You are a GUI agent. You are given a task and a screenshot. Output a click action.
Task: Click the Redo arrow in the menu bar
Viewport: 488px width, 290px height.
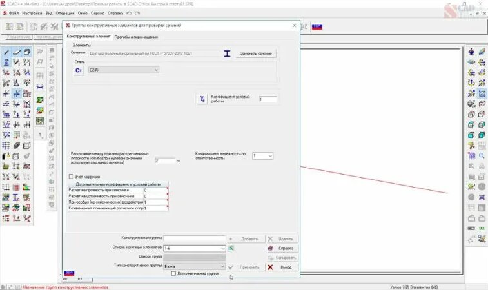(x=137, y=13)
